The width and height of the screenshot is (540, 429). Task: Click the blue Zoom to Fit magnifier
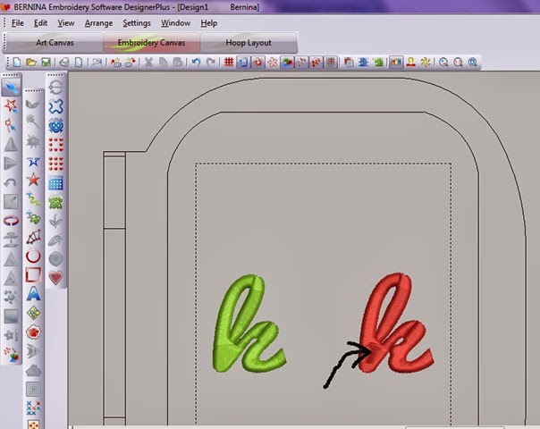tap(472, 63)
